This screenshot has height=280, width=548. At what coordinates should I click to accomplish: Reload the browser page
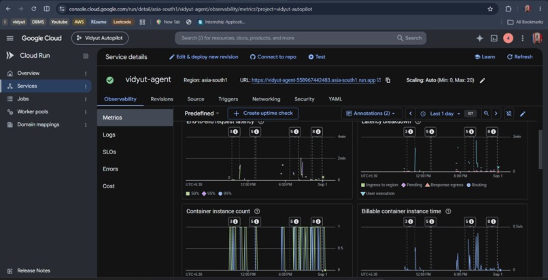click(x=34, y=9)
